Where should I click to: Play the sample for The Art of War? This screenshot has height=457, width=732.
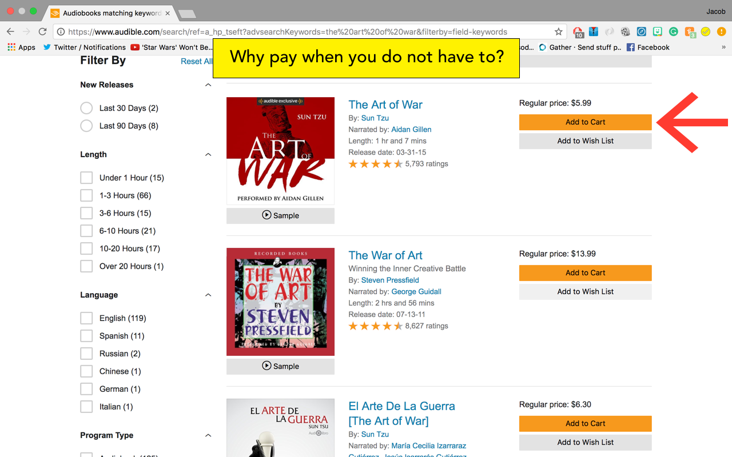point(280,215)
